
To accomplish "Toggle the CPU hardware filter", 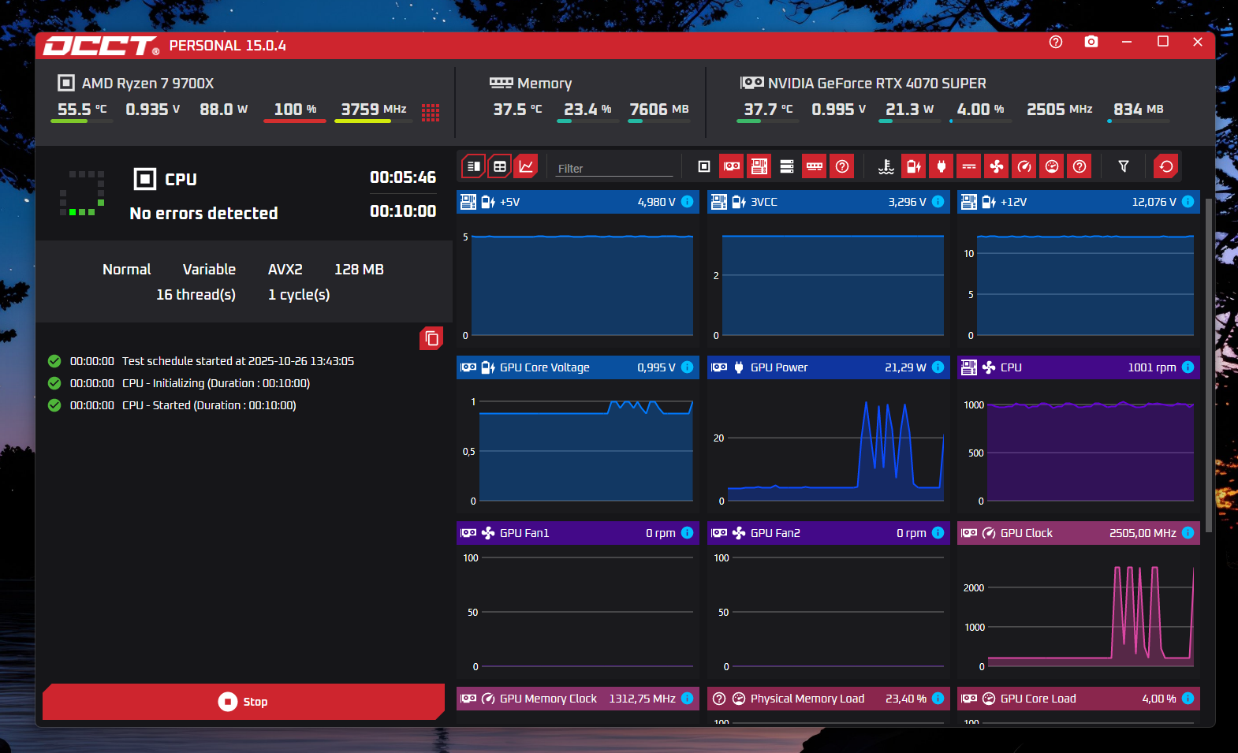I will 704,166.
